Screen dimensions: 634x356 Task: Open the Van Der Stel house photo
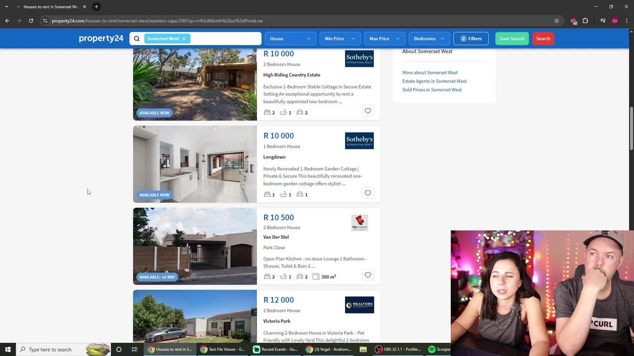(x=195, y=246)
